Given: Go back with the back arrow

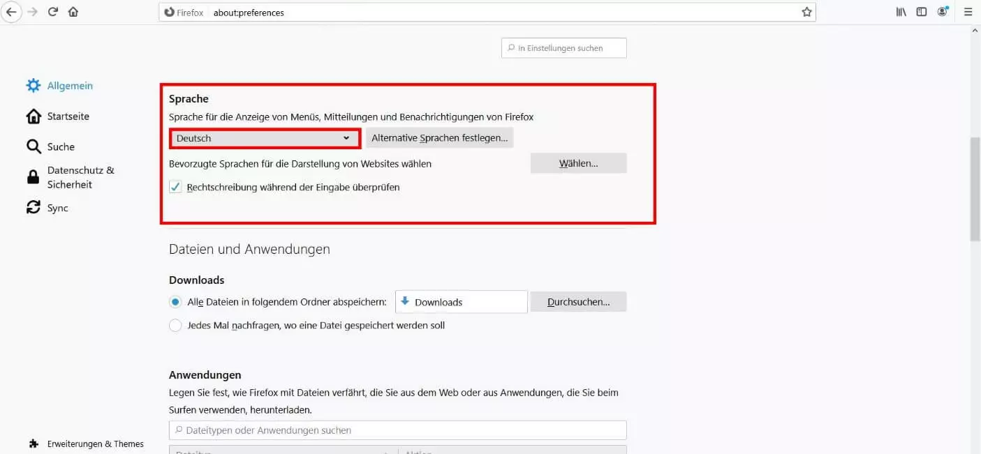Looking at the screenshot, I should click(x=11, y=12).
